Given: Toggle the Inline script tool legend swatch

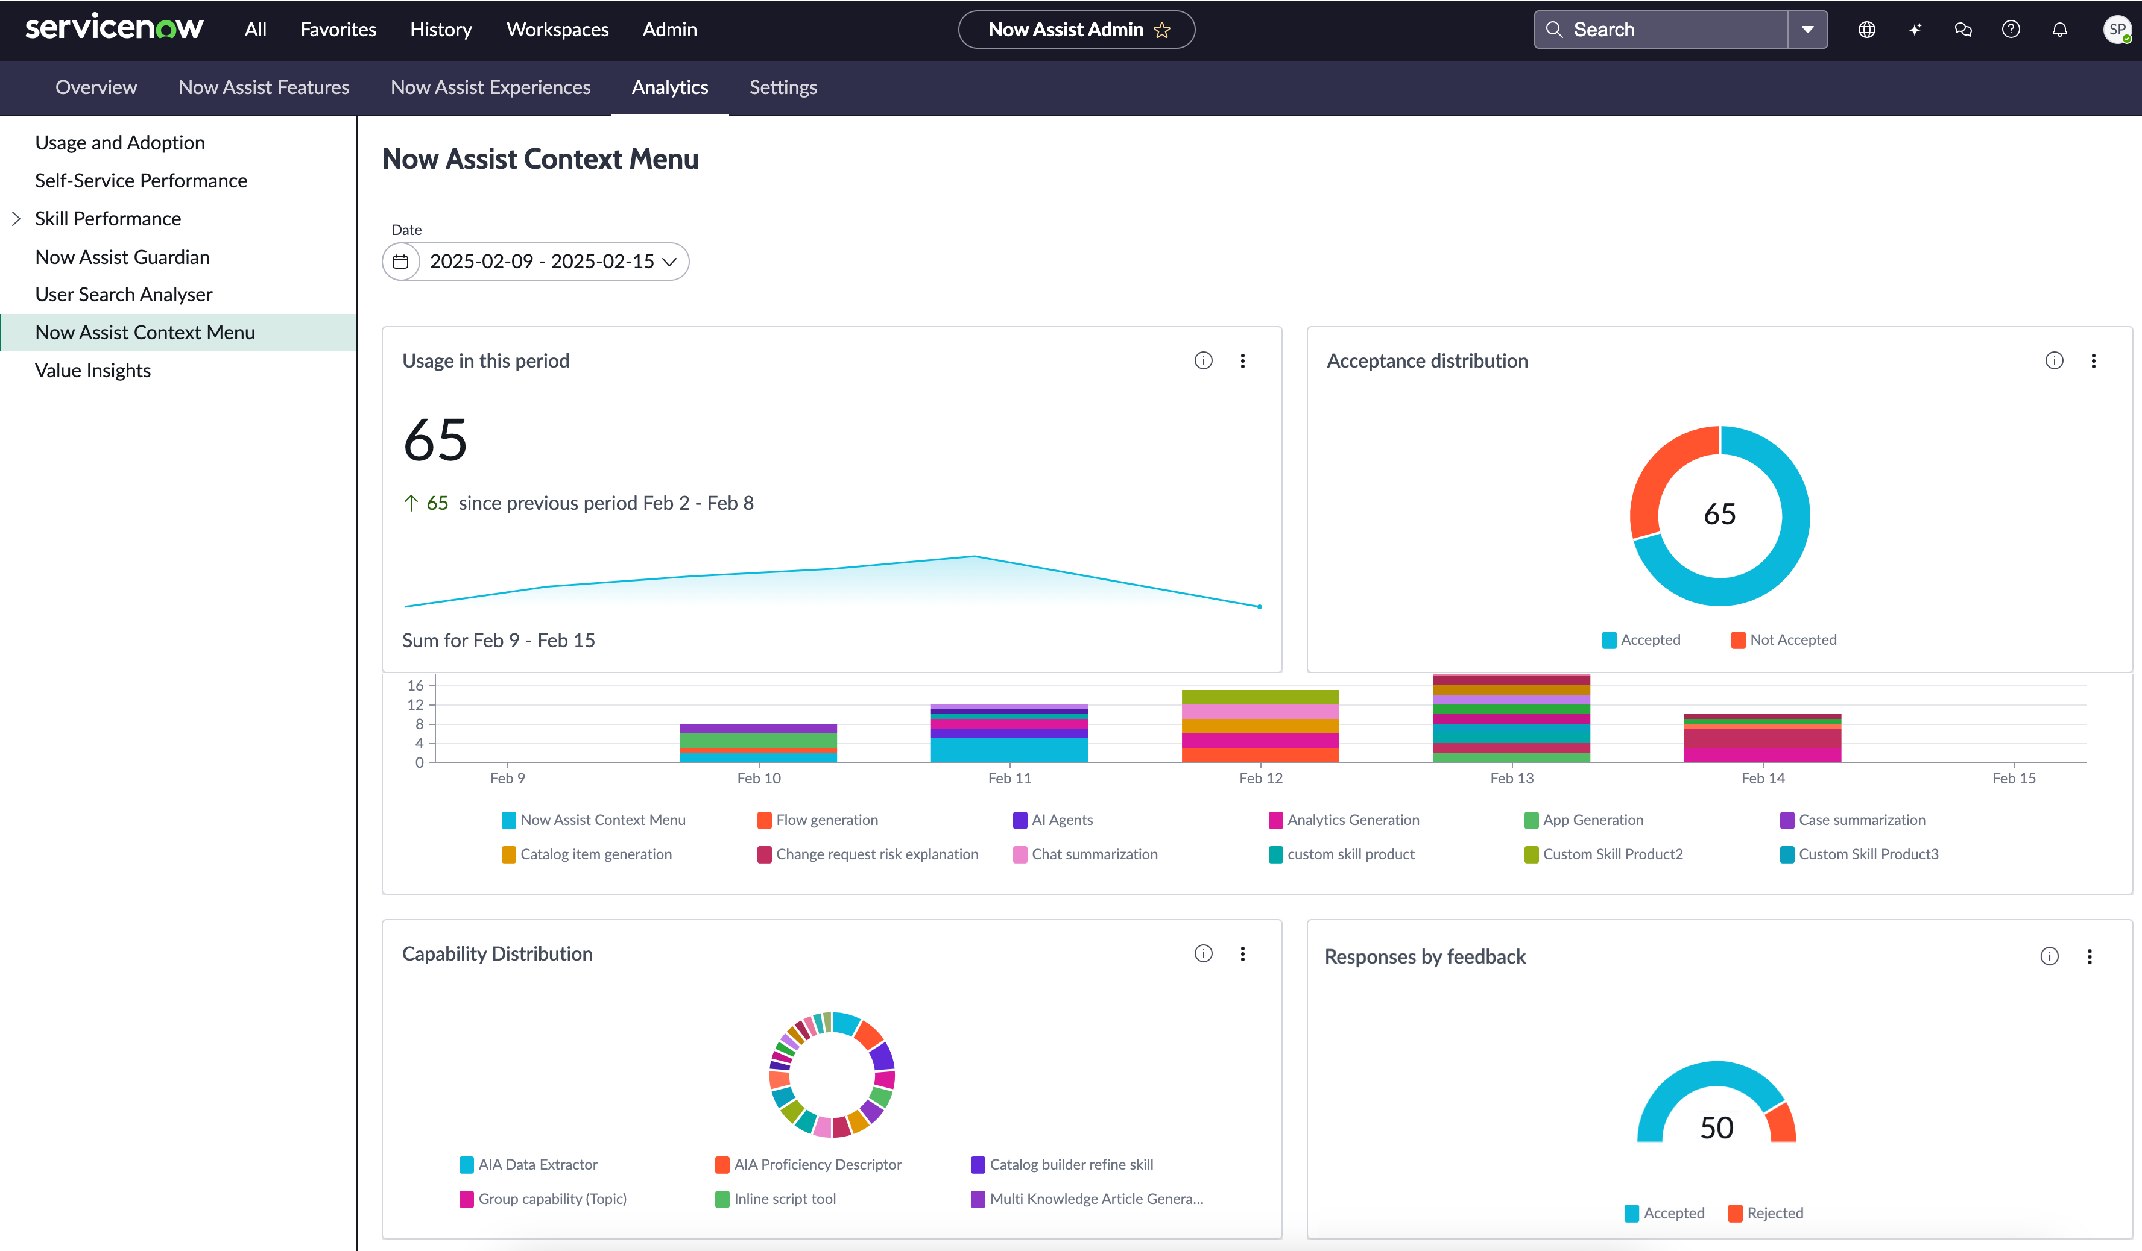Looking at the screenshot, I should [x=722, y=1199].
